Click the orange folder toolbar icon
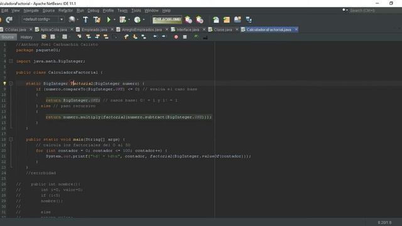This screenshot has height=226, width=402. (x=227, y=19)
